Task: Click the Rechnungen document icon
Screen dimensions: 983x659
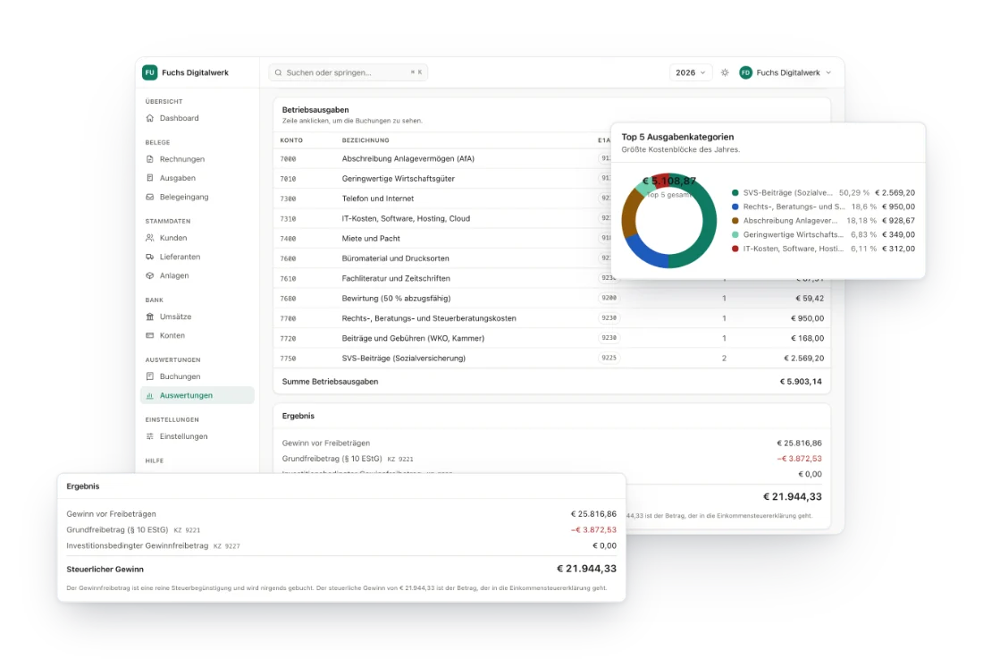Action: [150, 159]
